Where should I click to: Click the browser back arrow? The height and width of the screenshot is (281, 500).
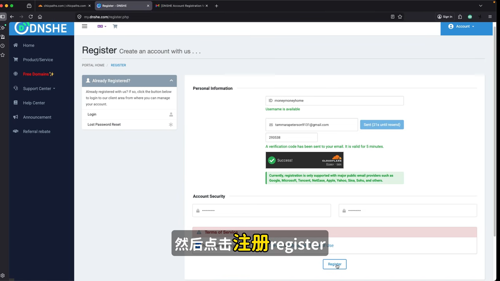[x=12, y=17]
